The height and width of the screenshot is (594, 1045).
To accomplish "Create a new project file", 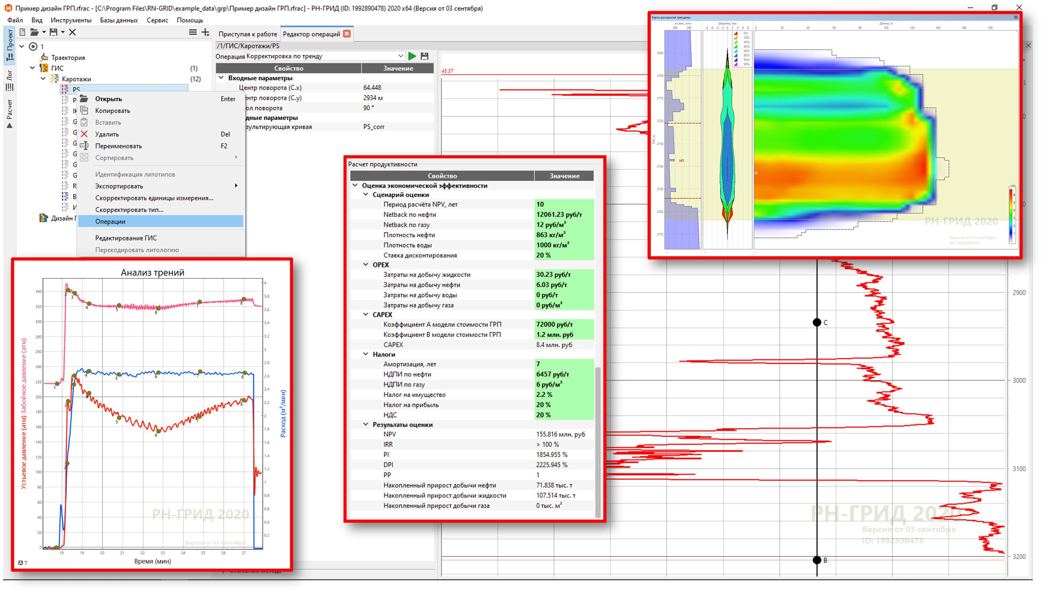I will click(22, 32).
